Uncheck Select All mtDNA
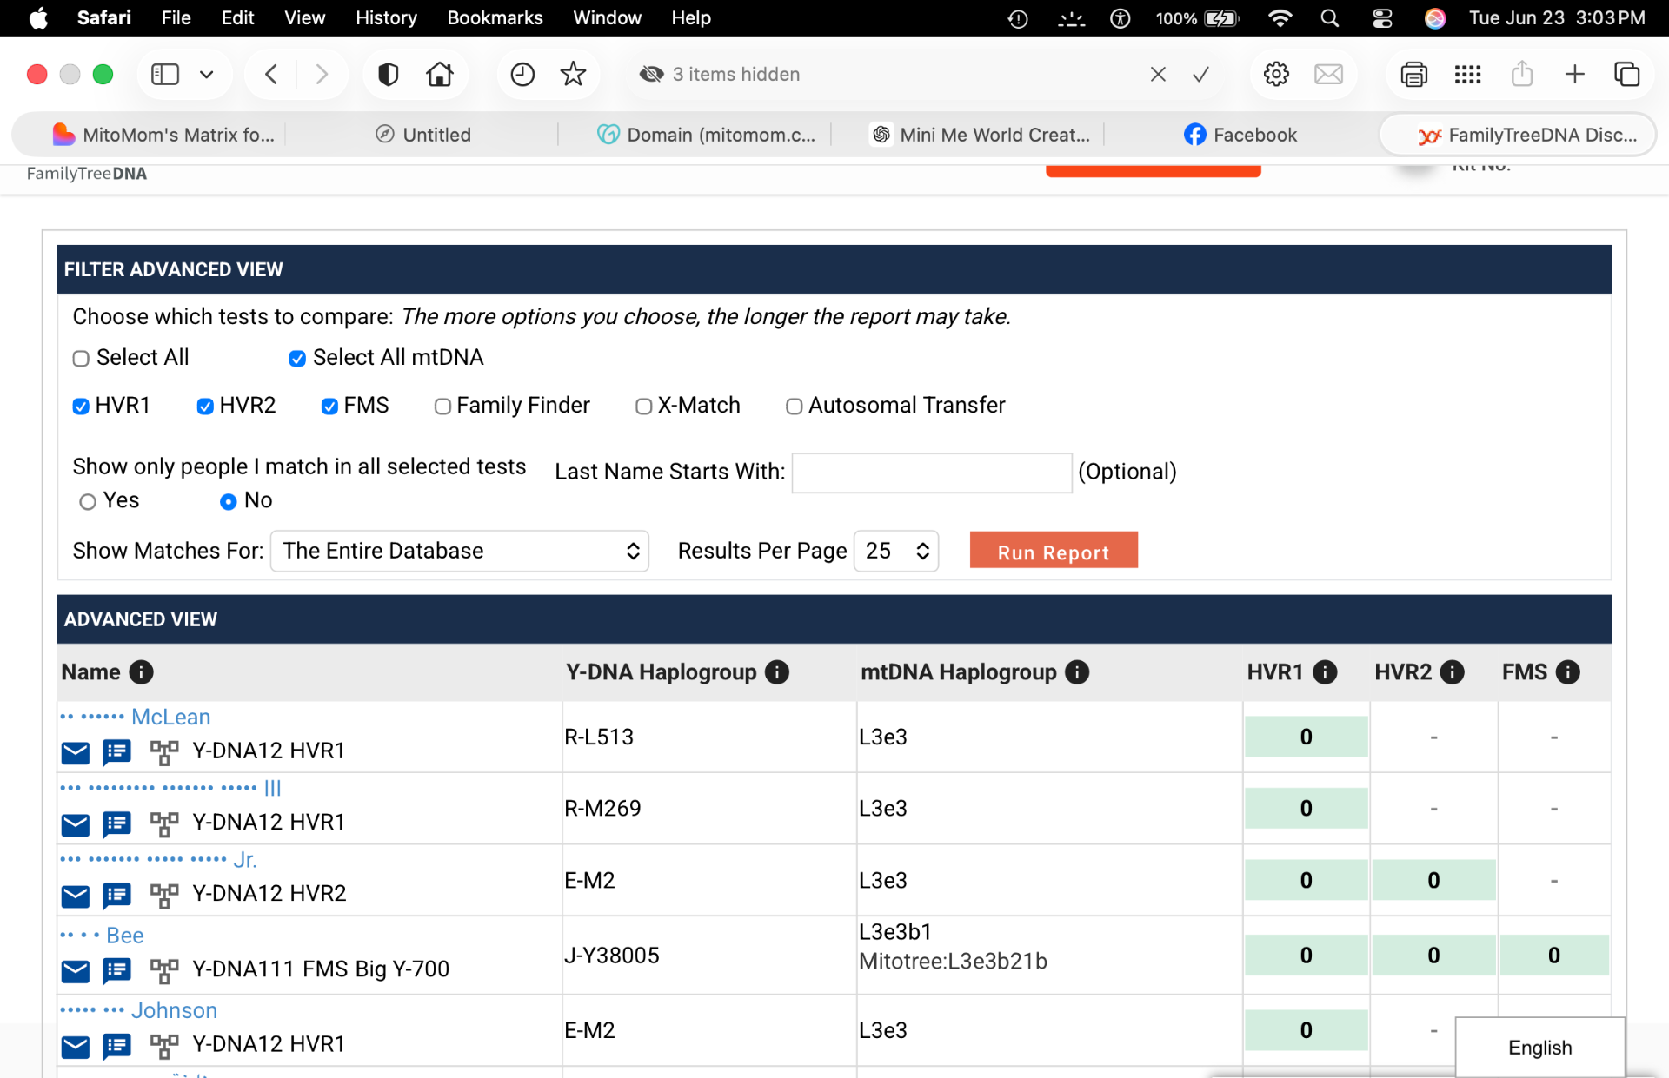 click(x=297, y=359)
